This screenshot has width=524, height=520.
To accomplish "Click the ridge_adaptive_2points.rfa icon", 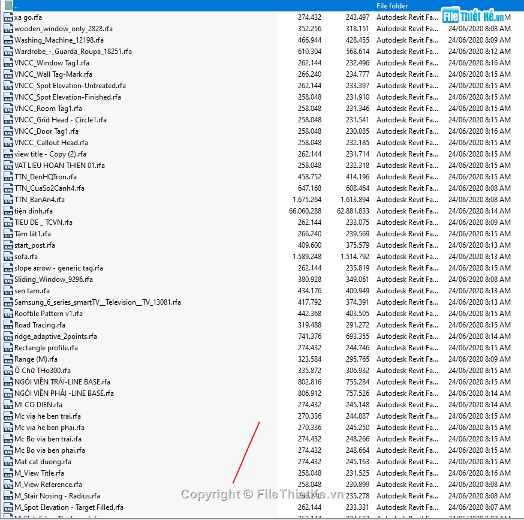I will (x=8, y=336).
